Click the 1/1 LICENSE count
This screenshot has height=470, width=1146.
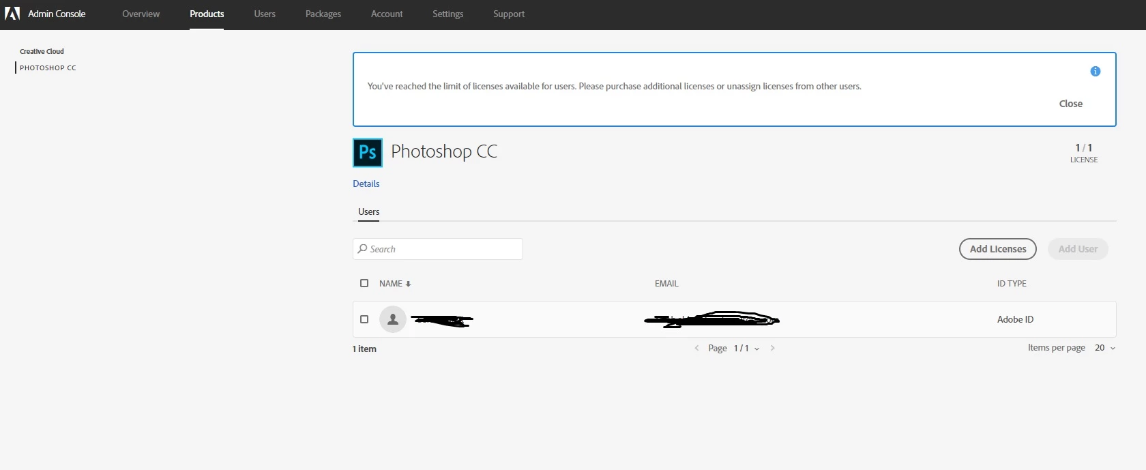click(x=1084, y=153)
